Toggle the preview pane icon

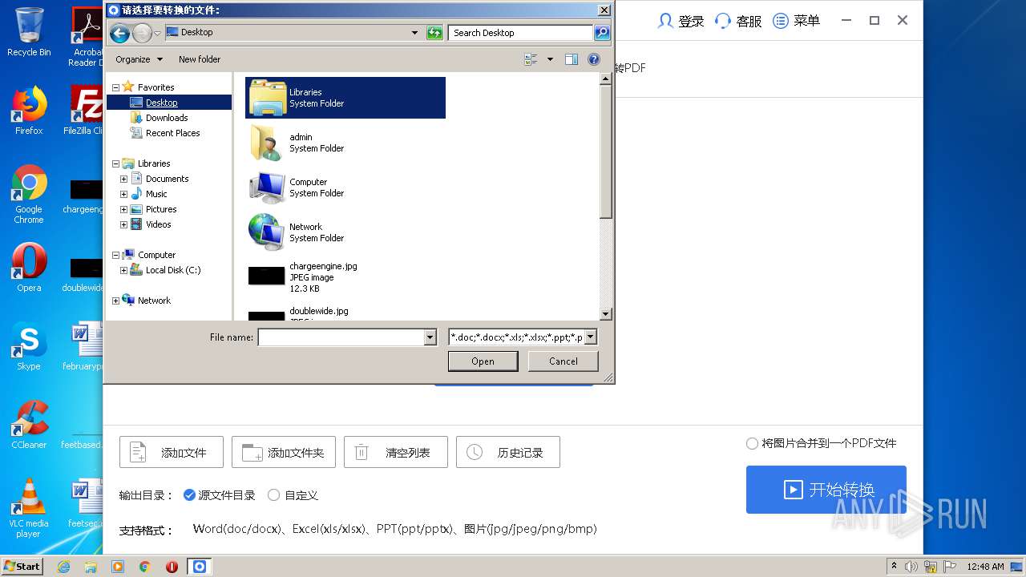(572, 59)
